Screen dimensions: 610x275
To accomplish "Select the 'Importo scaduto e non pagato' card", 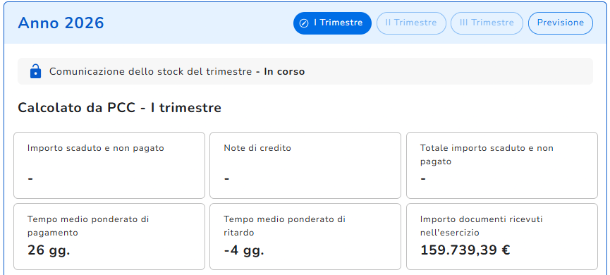I will (109, 165).
